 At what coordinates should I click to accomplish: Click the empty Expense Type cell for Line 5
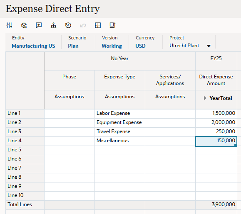[x=120, y=150]
